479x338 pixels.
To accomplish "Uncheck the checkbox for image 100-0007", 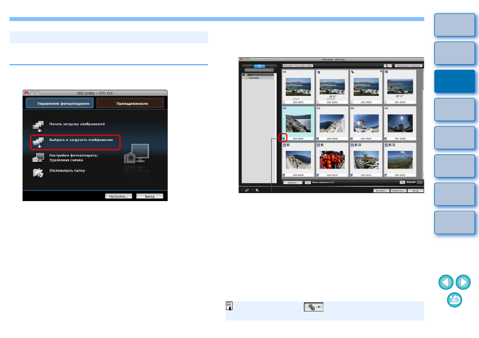I will [x=351, y=138].
